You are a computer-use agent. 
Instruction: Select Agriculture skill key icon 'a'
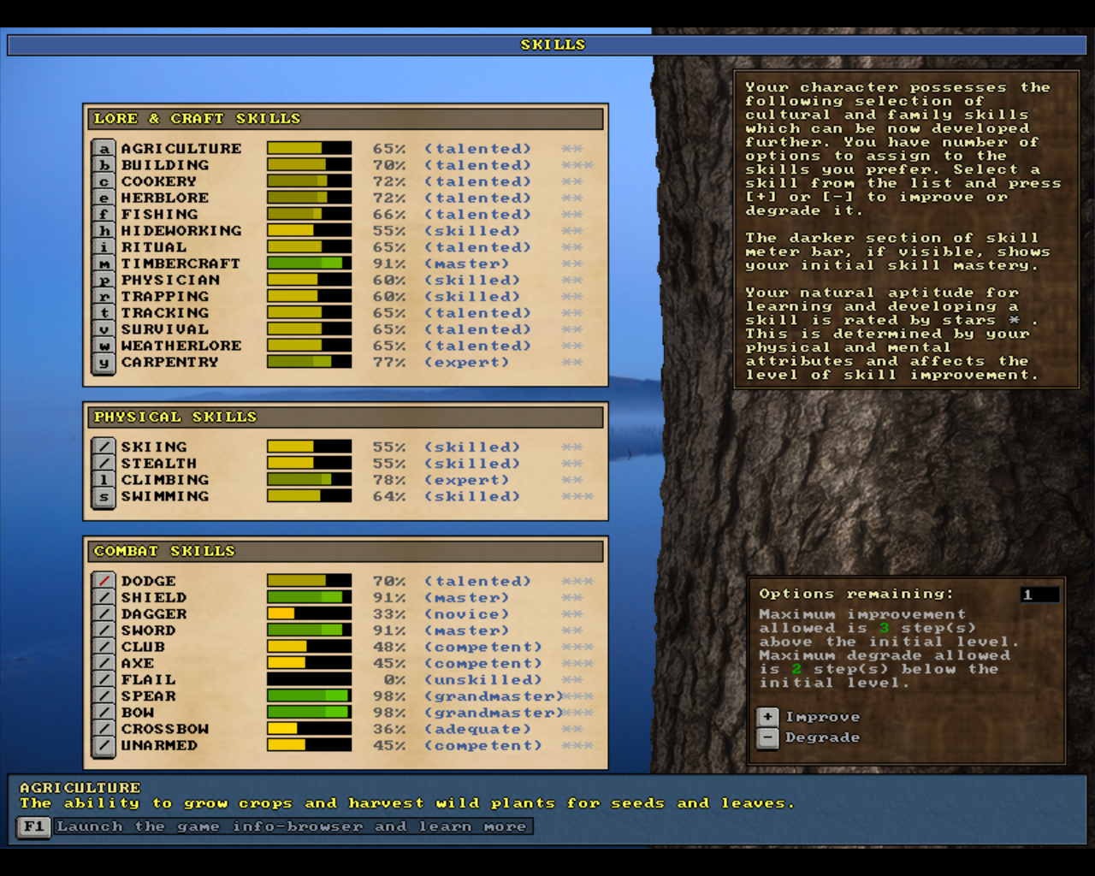point(104,149)
